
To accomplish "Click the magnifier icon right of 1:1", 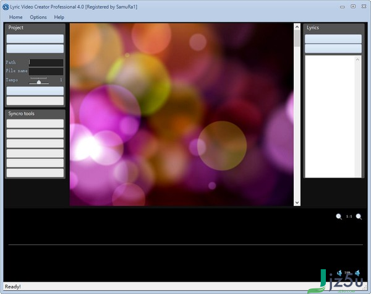I will coord(359,217).
